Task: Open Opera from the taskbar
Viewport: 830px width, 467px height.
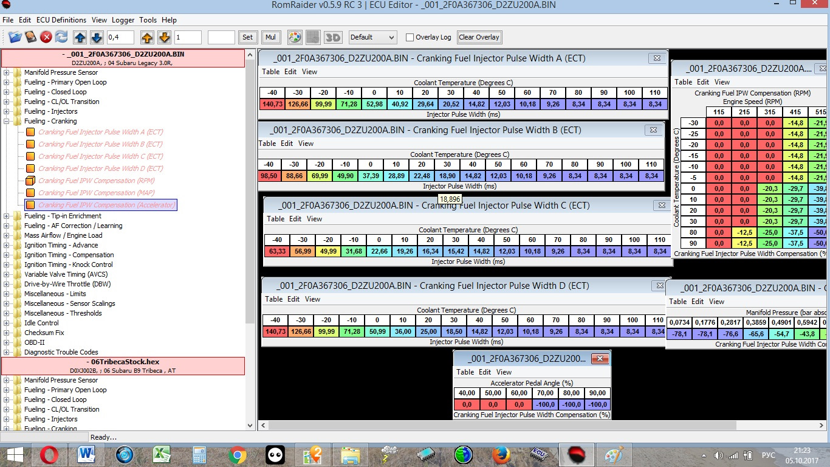Action: coord(49,455)
